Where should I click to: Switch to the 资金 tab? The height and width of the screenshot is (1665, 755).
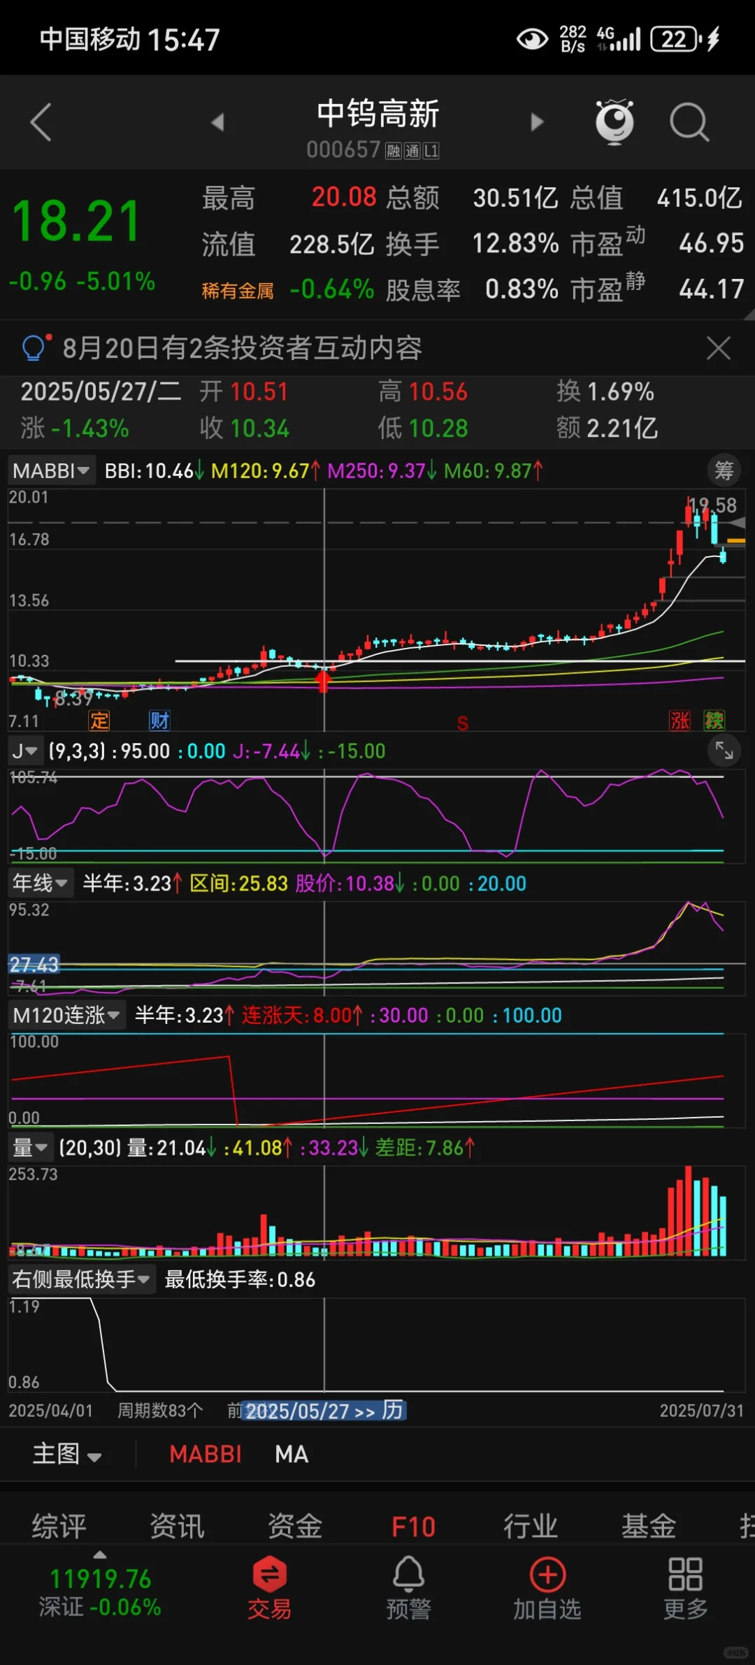295,1527
